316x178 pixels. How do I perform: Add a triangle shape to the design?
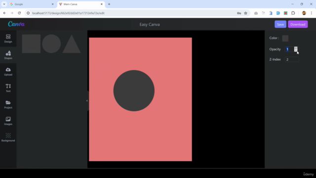pos(72,44)
